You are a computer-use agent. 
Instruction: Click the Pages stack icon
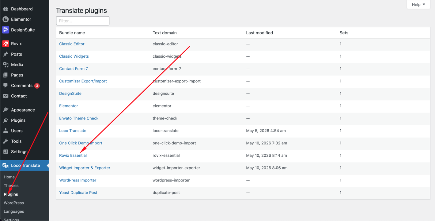click(x=6, y=75)
